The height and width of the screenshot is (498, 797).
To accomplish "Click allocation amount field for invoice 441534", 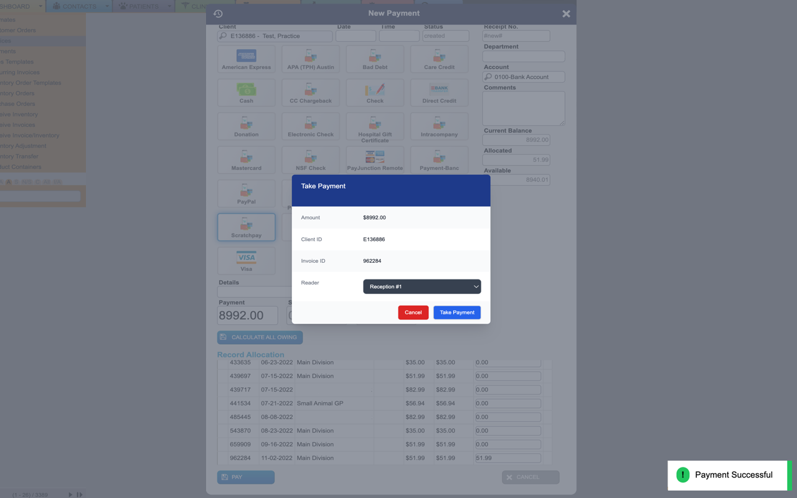I will pyautogui.click(x=507, y=403).
